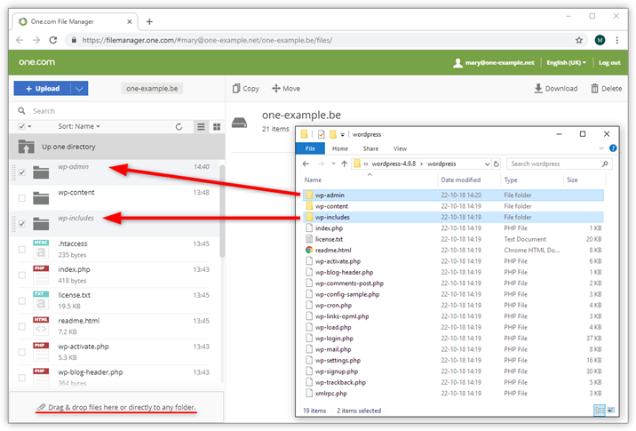Go back in Explorer window

306,164
